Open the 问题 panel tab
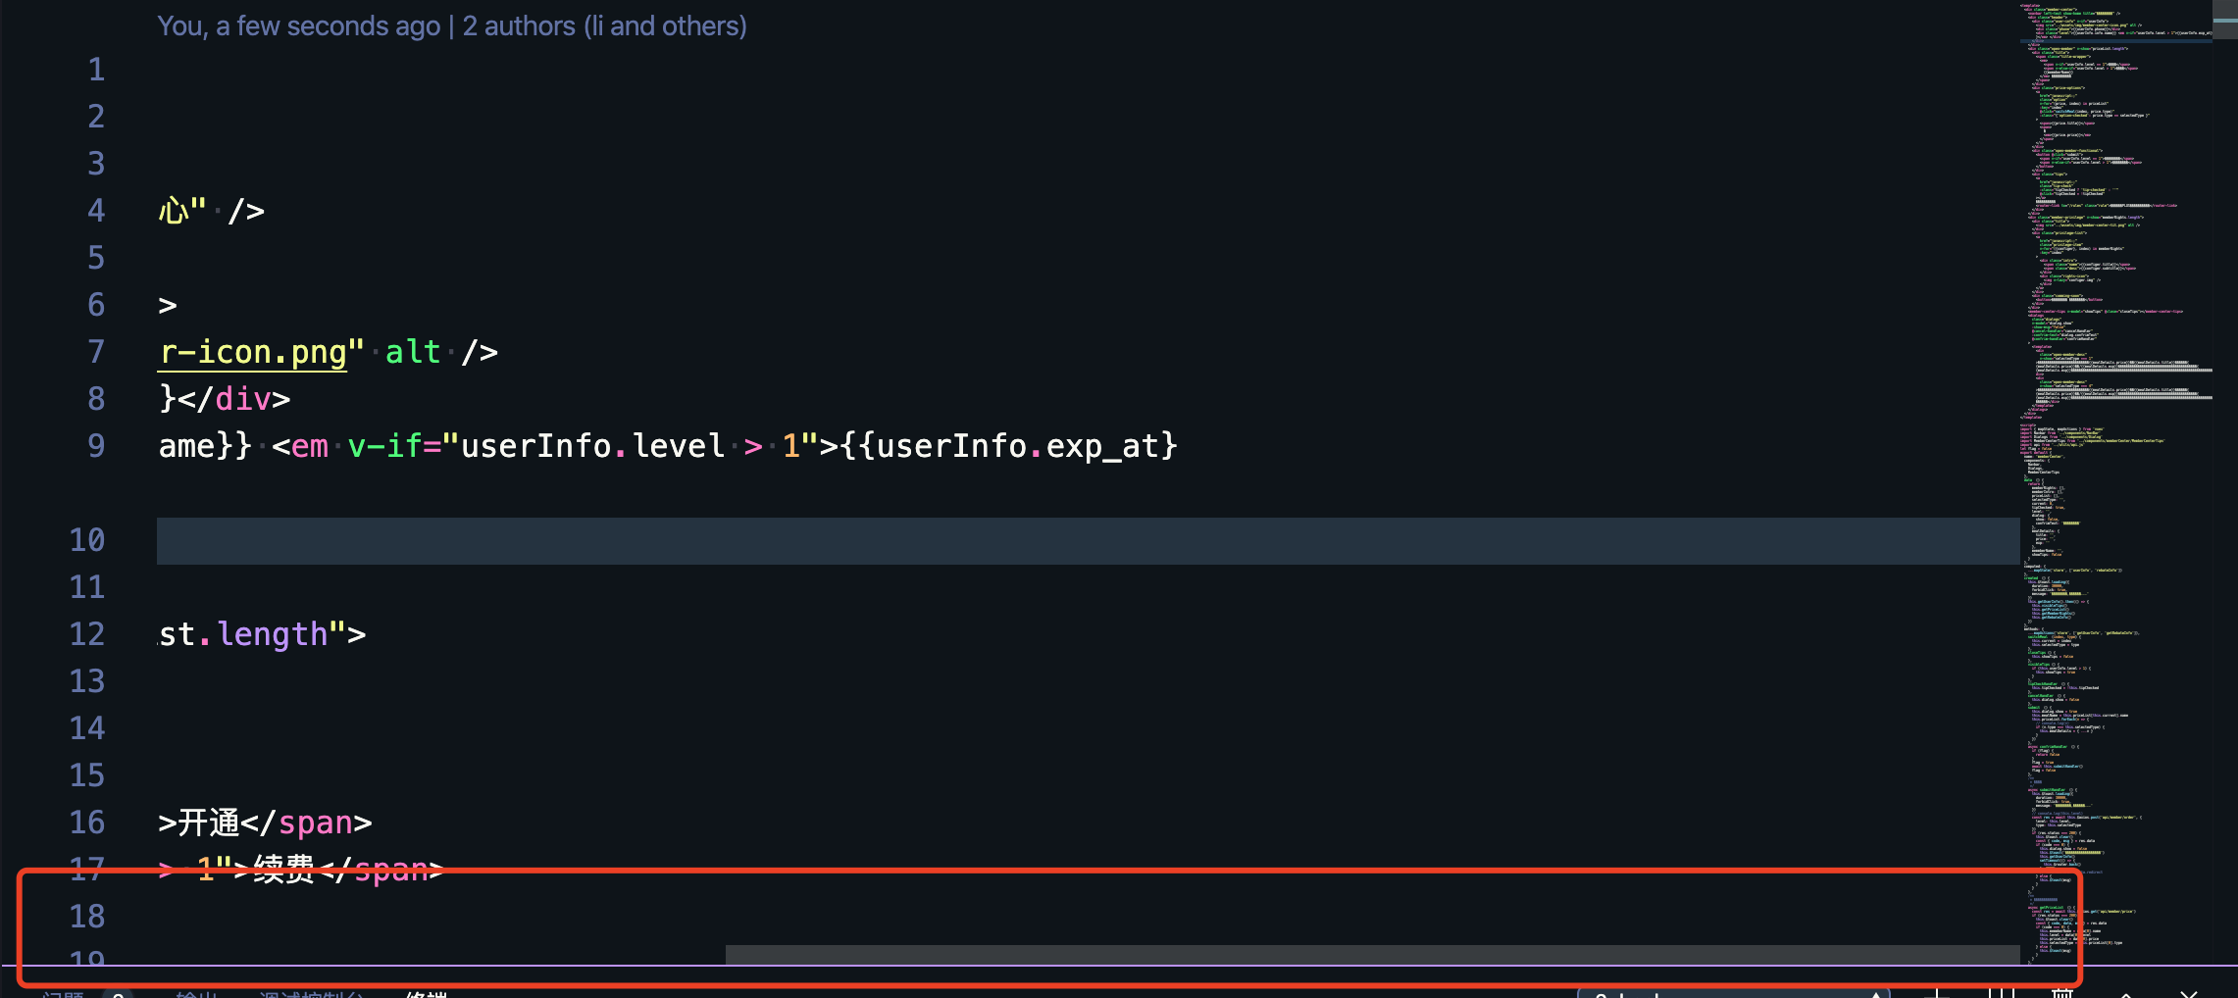Viewport: 2238px width, 998px height. click(62, 994)
